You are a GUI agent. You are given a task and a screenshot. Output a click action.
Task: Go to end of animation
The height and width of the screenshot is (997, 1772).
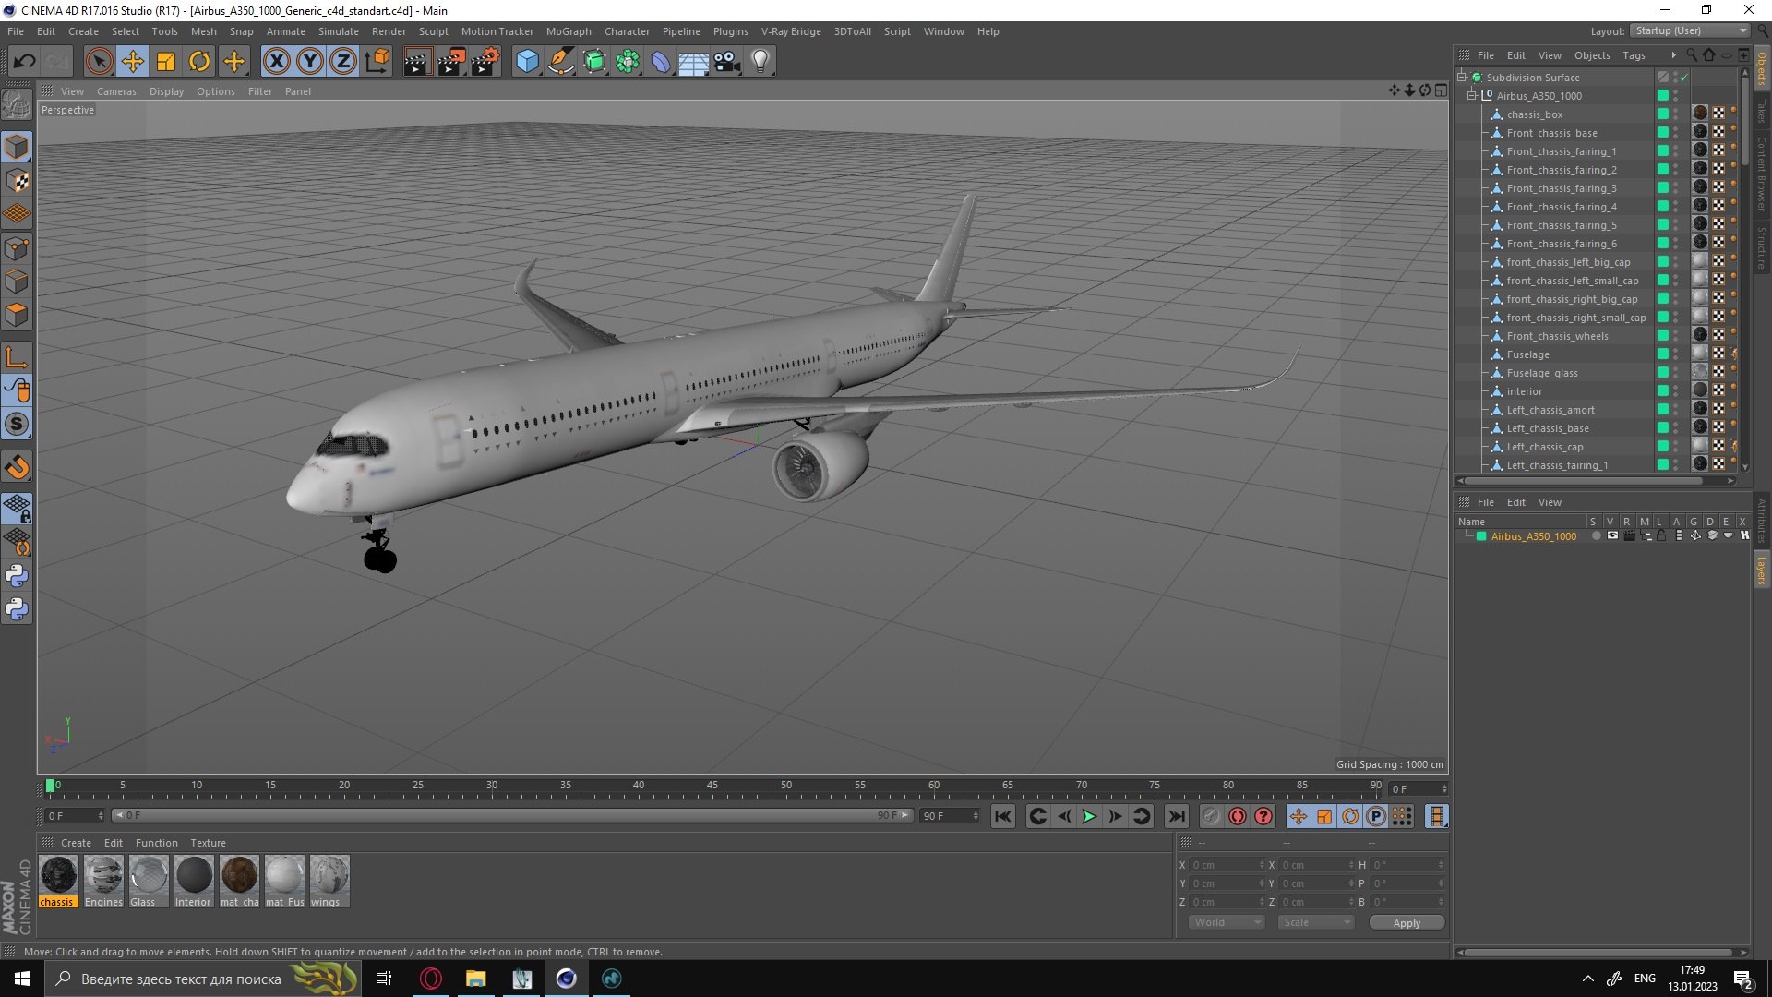1176,816
